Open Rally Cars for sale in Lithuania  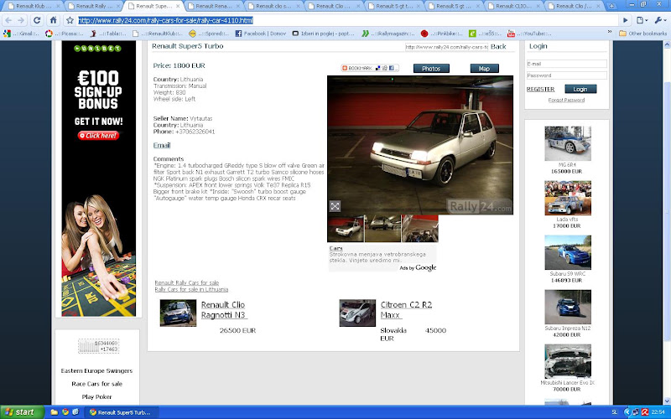point(191,289)
